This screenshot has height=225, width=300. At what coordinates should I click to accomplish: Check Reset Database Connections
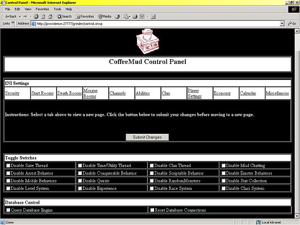(x=152, y=210)
